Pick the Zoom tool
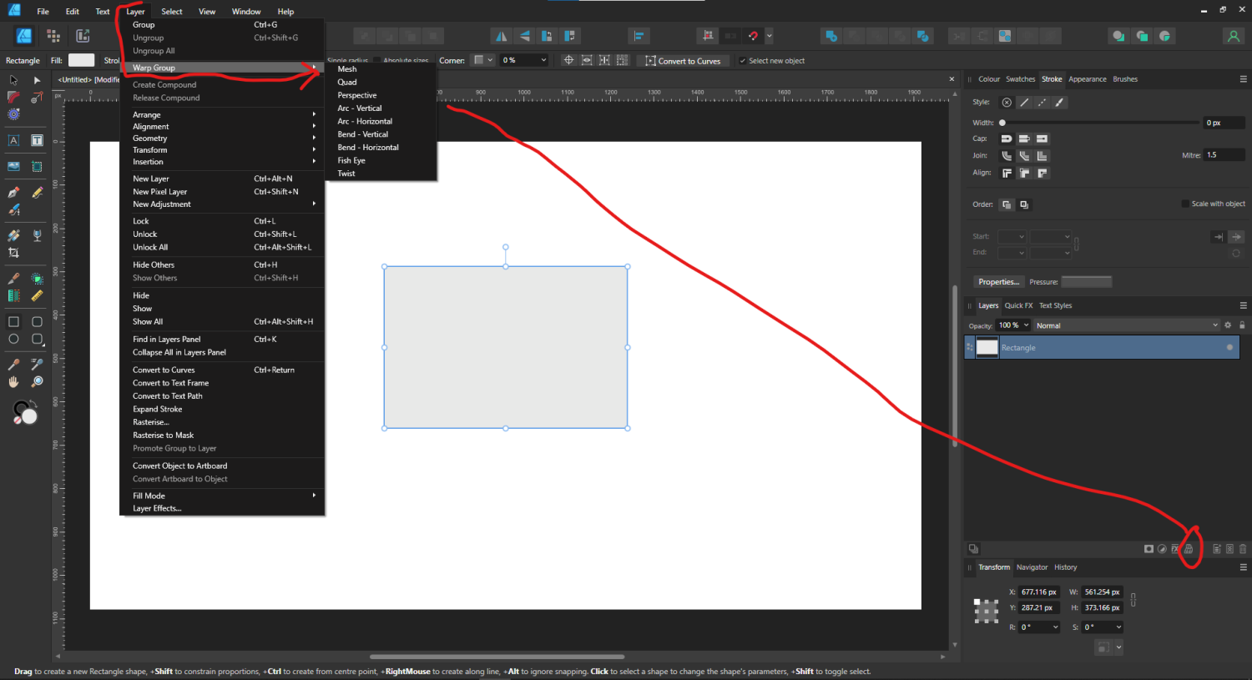 pyautogui.click(x=37, y=382)
